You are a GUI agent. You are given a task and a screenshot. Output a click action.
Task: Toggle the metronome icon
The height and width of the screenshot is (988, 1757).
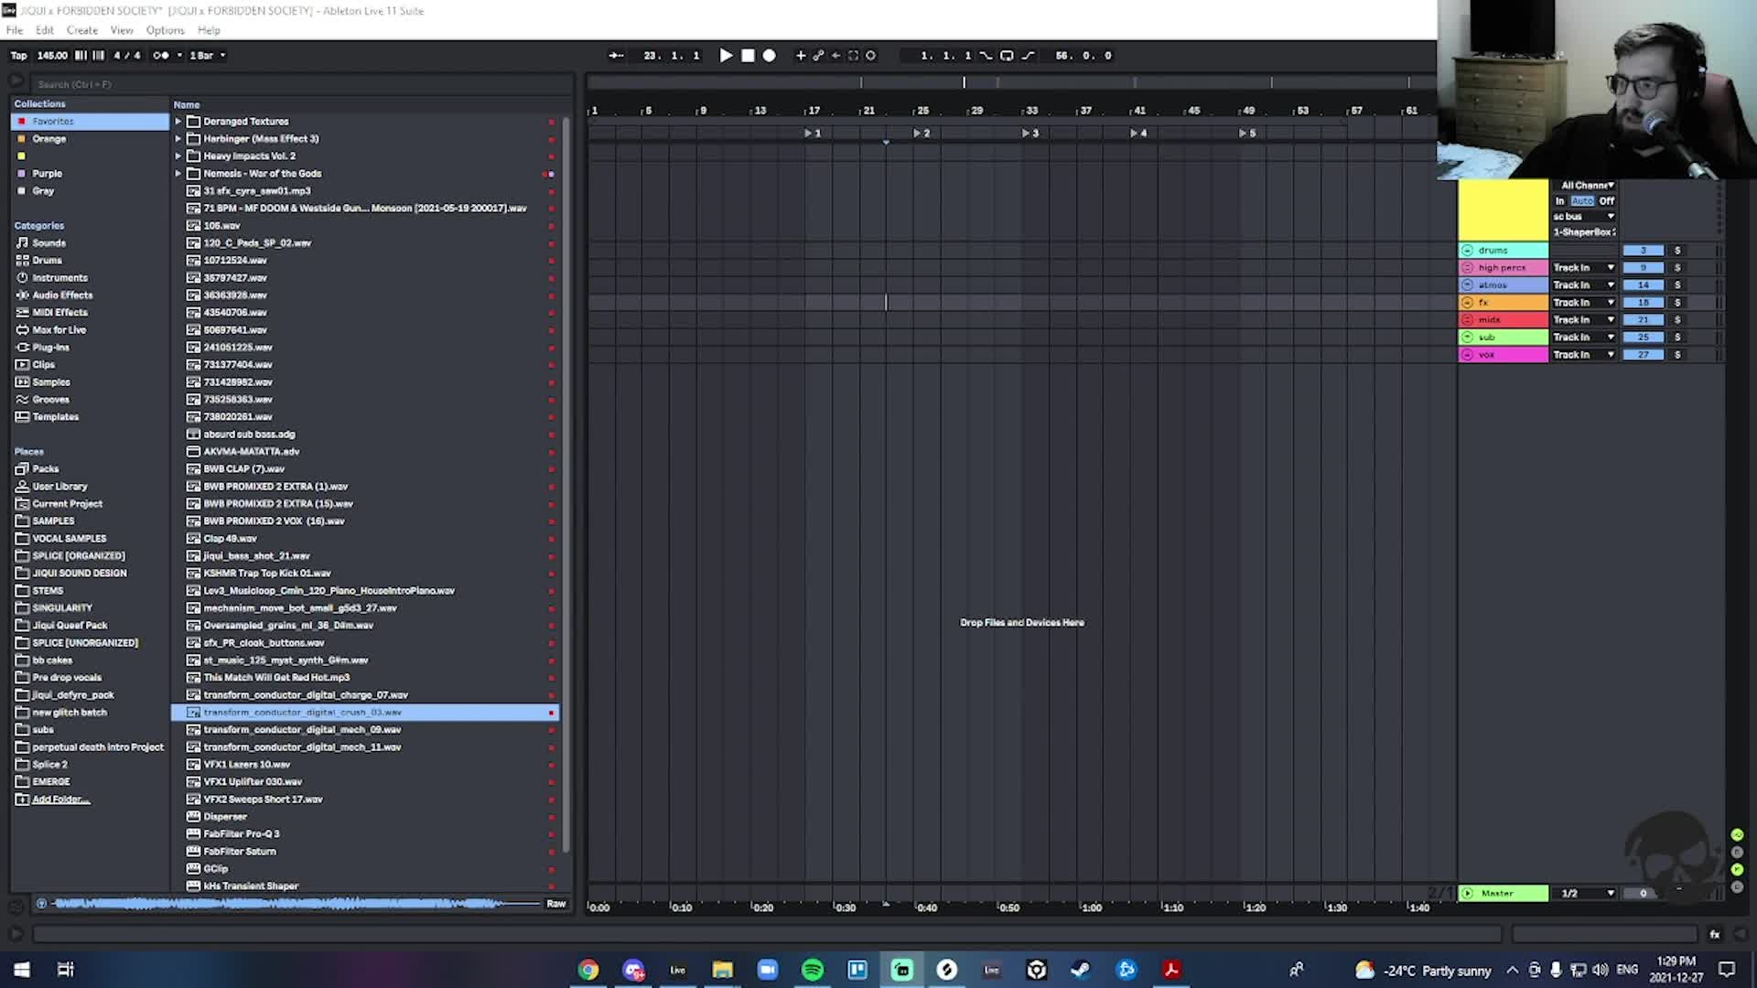(x=160, y=56)
